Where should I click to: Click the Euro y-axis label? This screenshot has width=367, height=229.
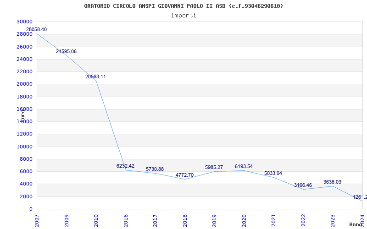[22, 115]
